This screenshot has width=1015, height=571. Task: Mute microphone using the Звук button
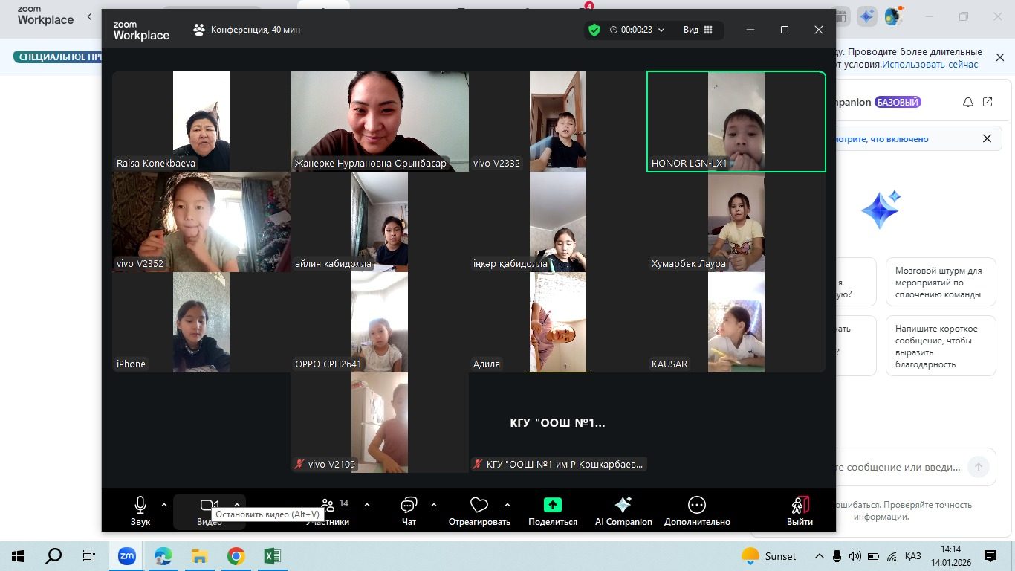point(140,509)
